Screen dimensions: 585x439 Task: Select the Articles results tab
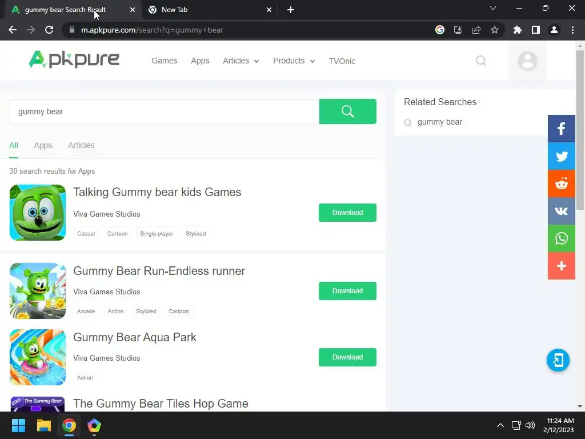click(81, 145)
